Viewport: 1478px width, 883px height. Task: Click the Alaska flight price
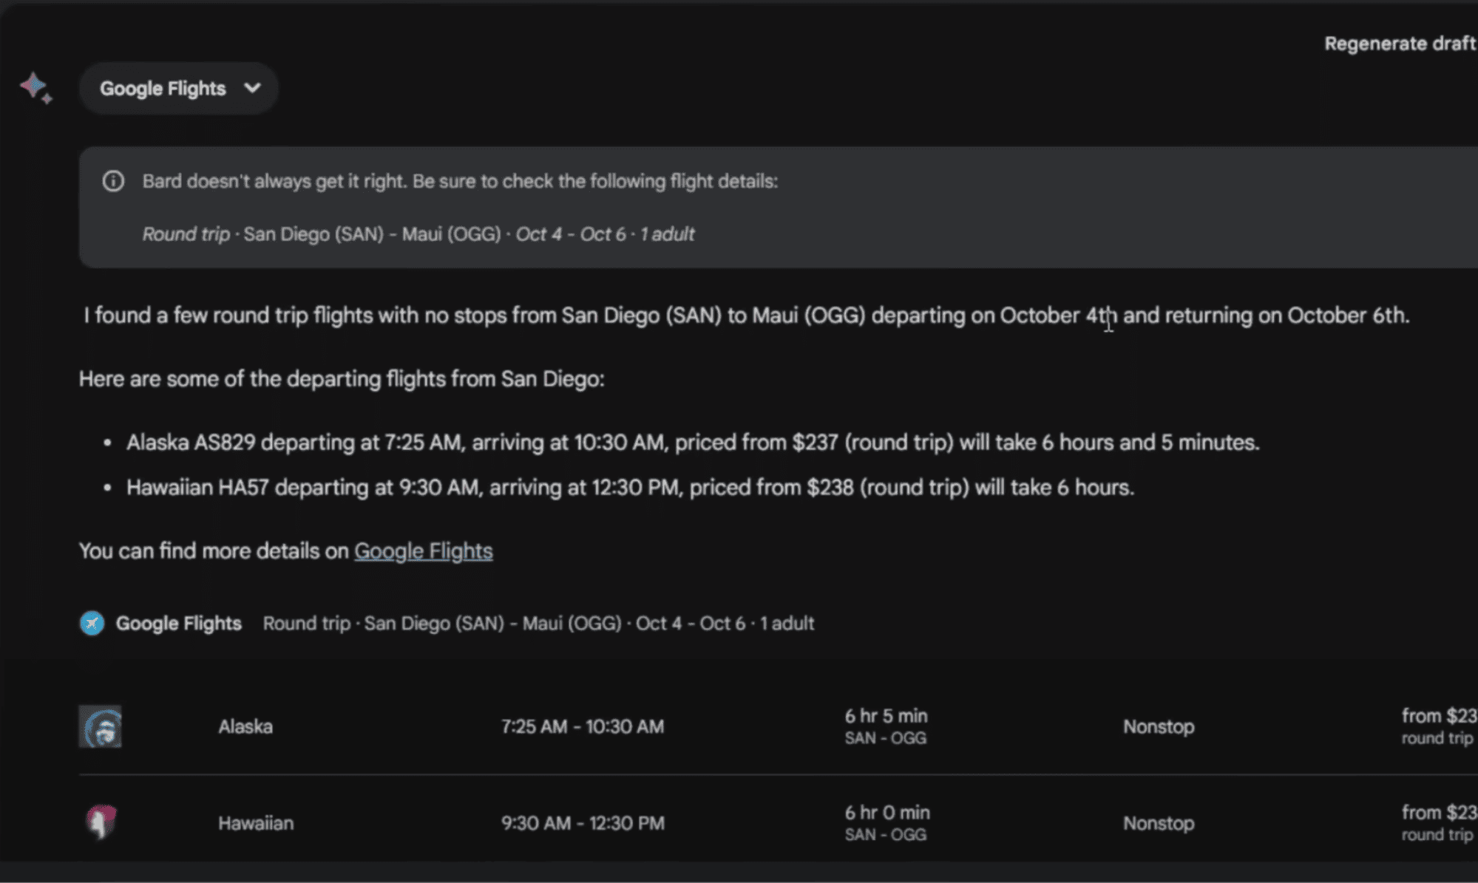[x=1439, y=716]
